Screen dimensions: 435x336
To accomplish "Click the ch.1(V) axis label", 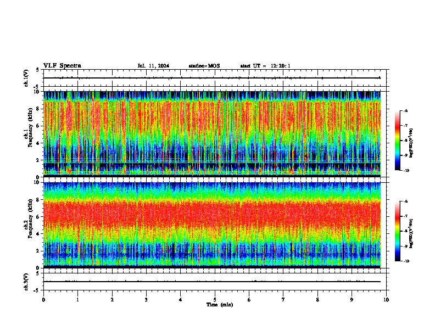I will click(26, 78).
